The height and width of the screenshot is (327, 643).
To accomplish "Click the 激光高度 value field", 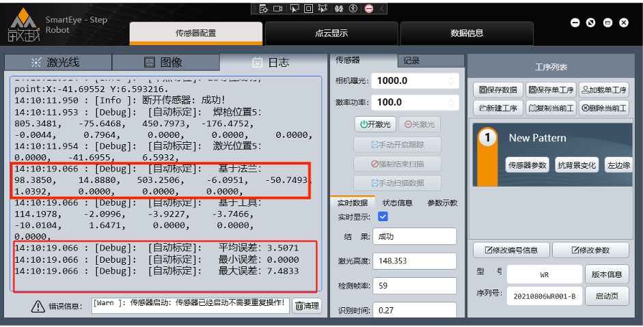I will pos(415,261).
